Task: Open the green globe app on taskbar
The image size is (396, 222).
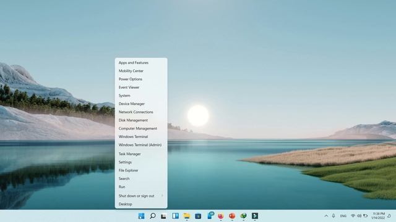Action: click(x=243, y=216)
